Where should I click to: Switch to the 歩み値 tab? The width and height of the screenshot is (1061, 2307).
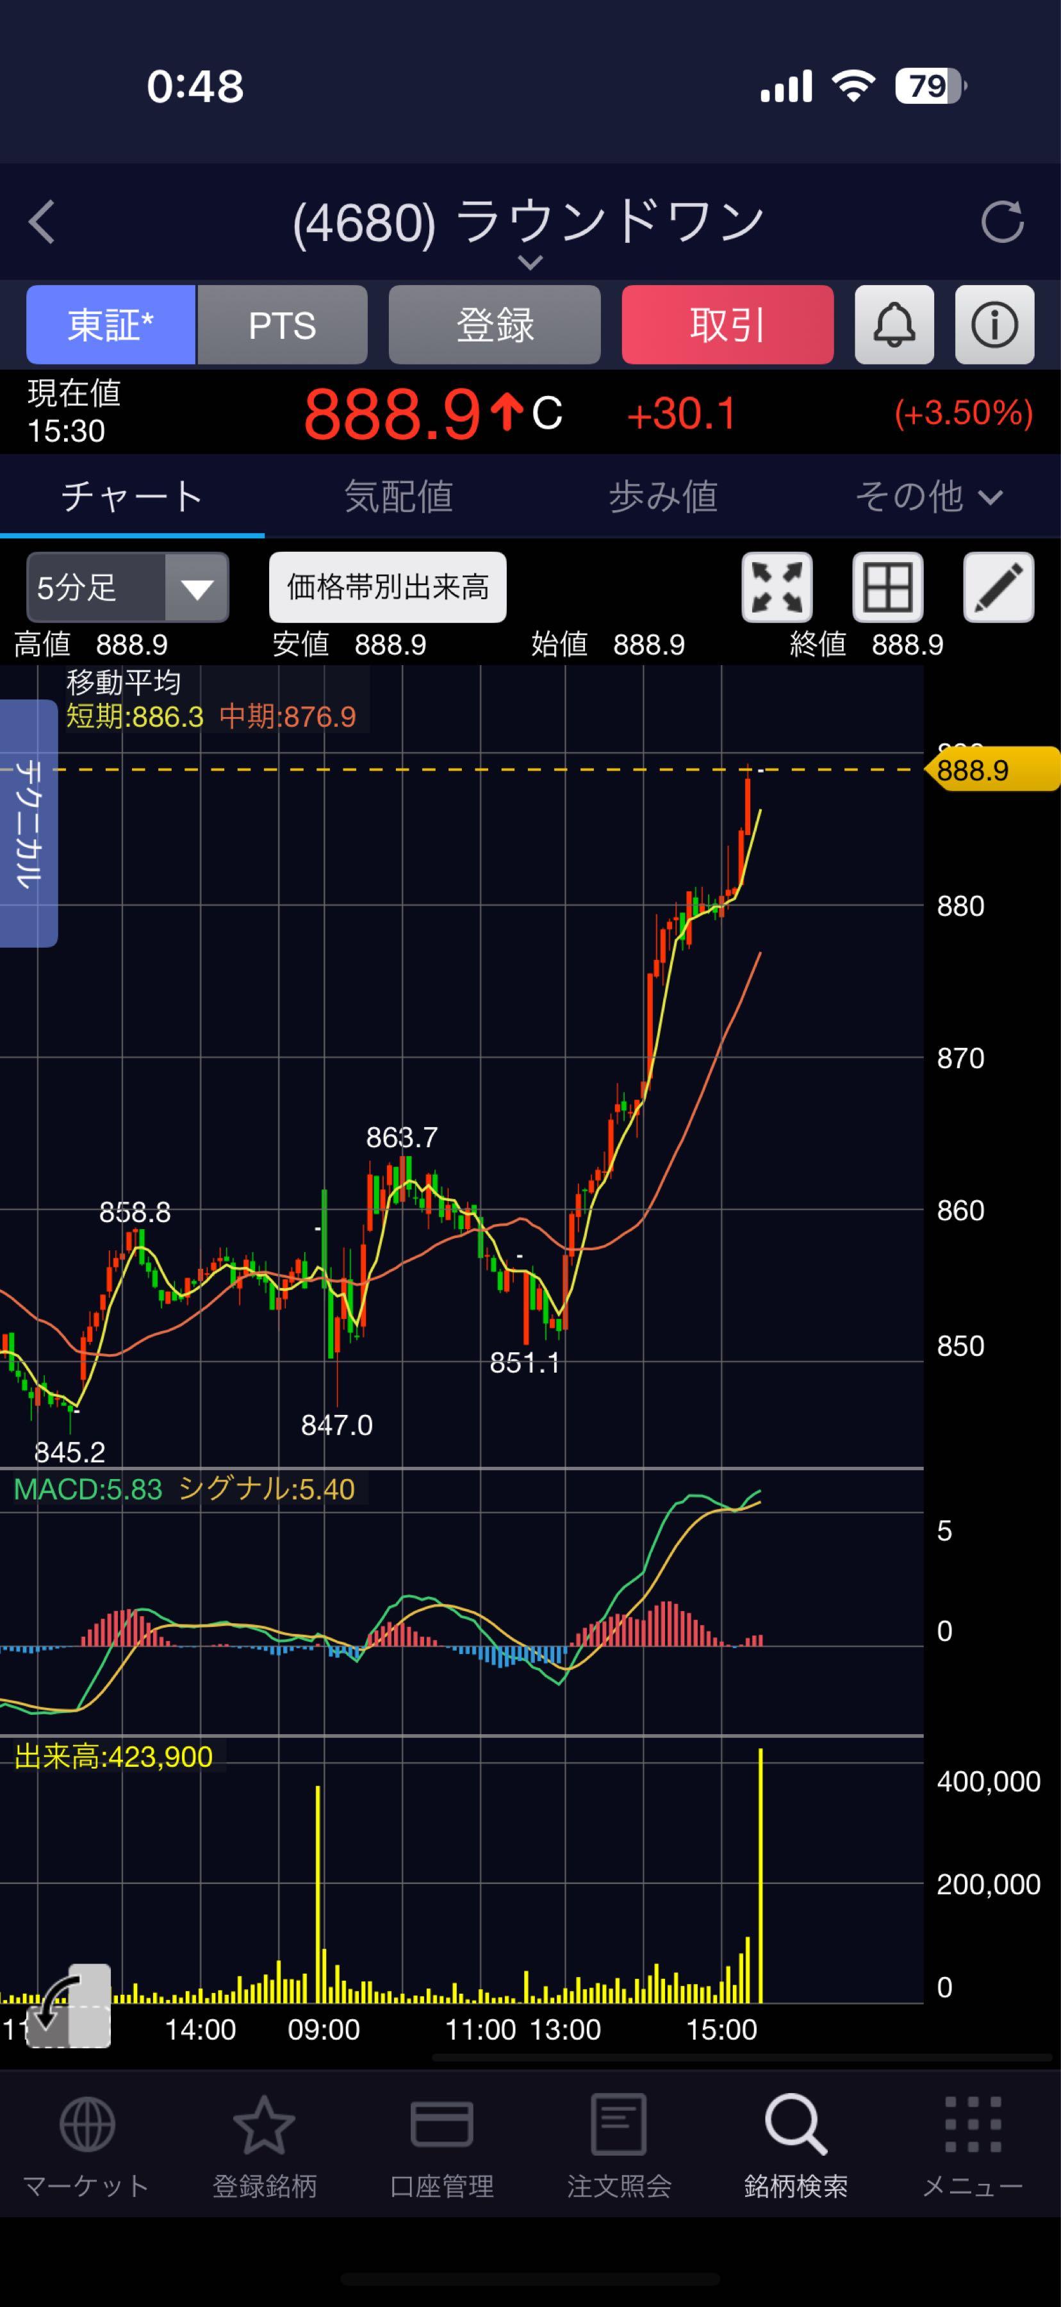pos(664,496)
